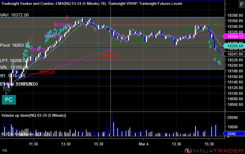Click the LPT: 18209 level label
Image resolution: width=245 pixels, height=154 pixels.
[14, 61]
